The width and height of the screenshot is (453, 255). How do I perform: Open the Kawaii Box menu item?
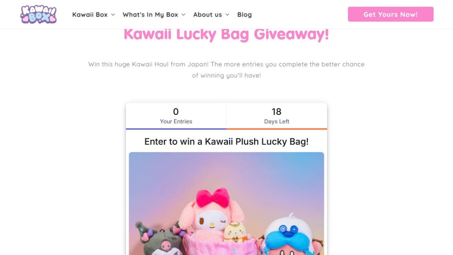pyautogui.click(x=90, y=15)
